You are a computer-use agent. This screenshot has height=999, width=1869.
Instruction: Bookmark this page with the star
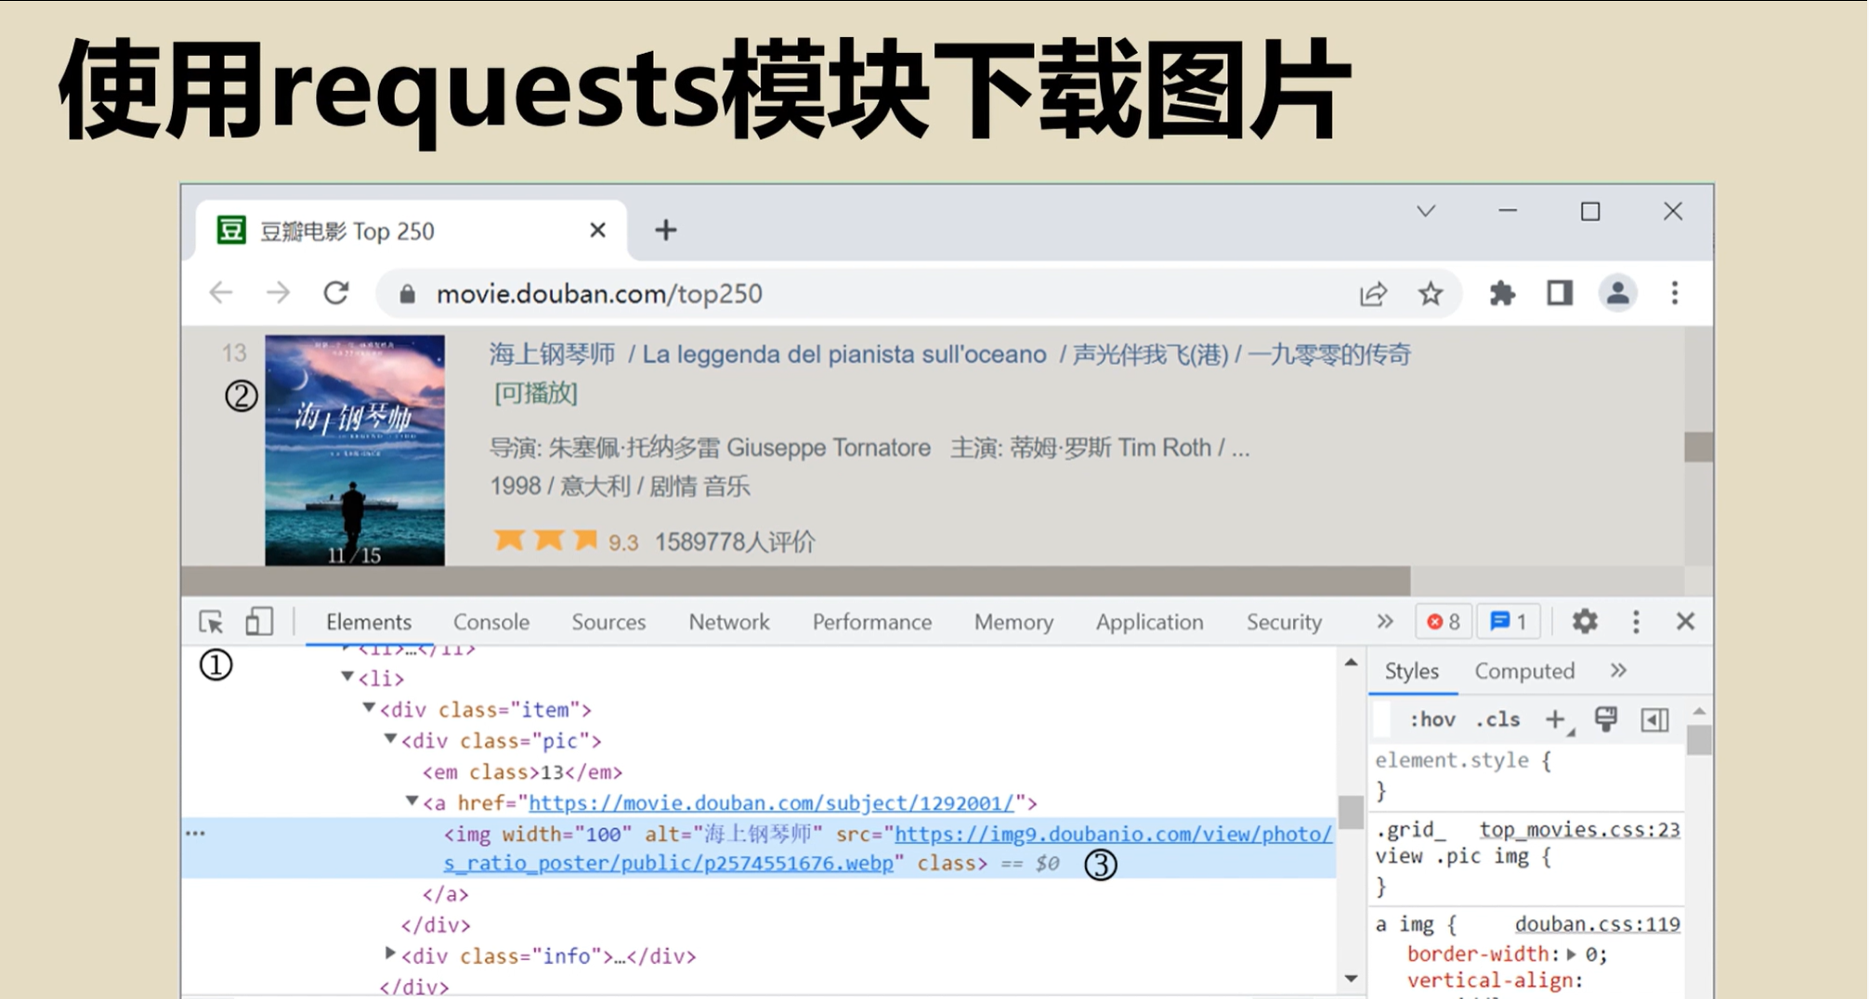(x=1431, y=294)
